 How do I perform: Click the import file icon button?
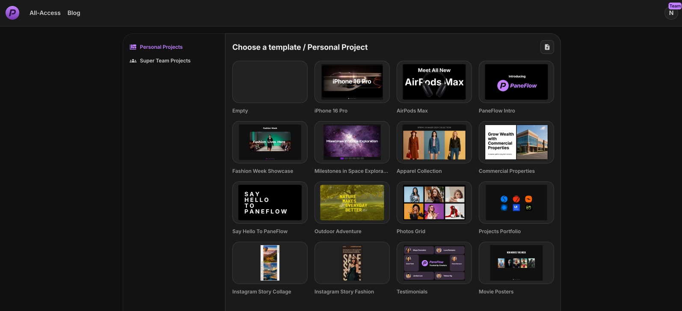point(547,47)
